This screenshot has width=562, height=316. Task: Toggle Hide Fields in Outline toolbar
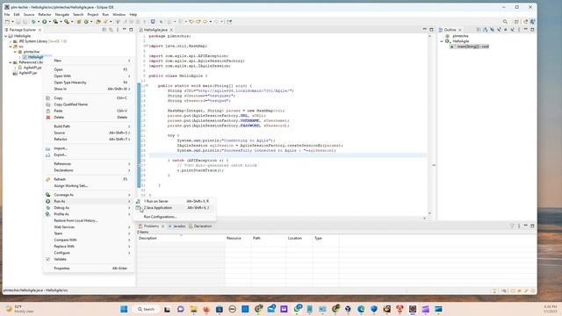coord(492,30)
